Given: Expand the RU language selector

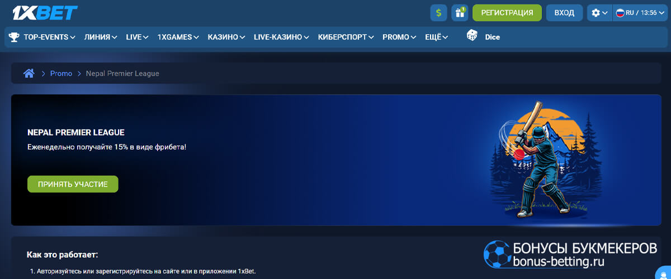Looking at the screenshot, I should pyautogui.click(x=640, y=13).
